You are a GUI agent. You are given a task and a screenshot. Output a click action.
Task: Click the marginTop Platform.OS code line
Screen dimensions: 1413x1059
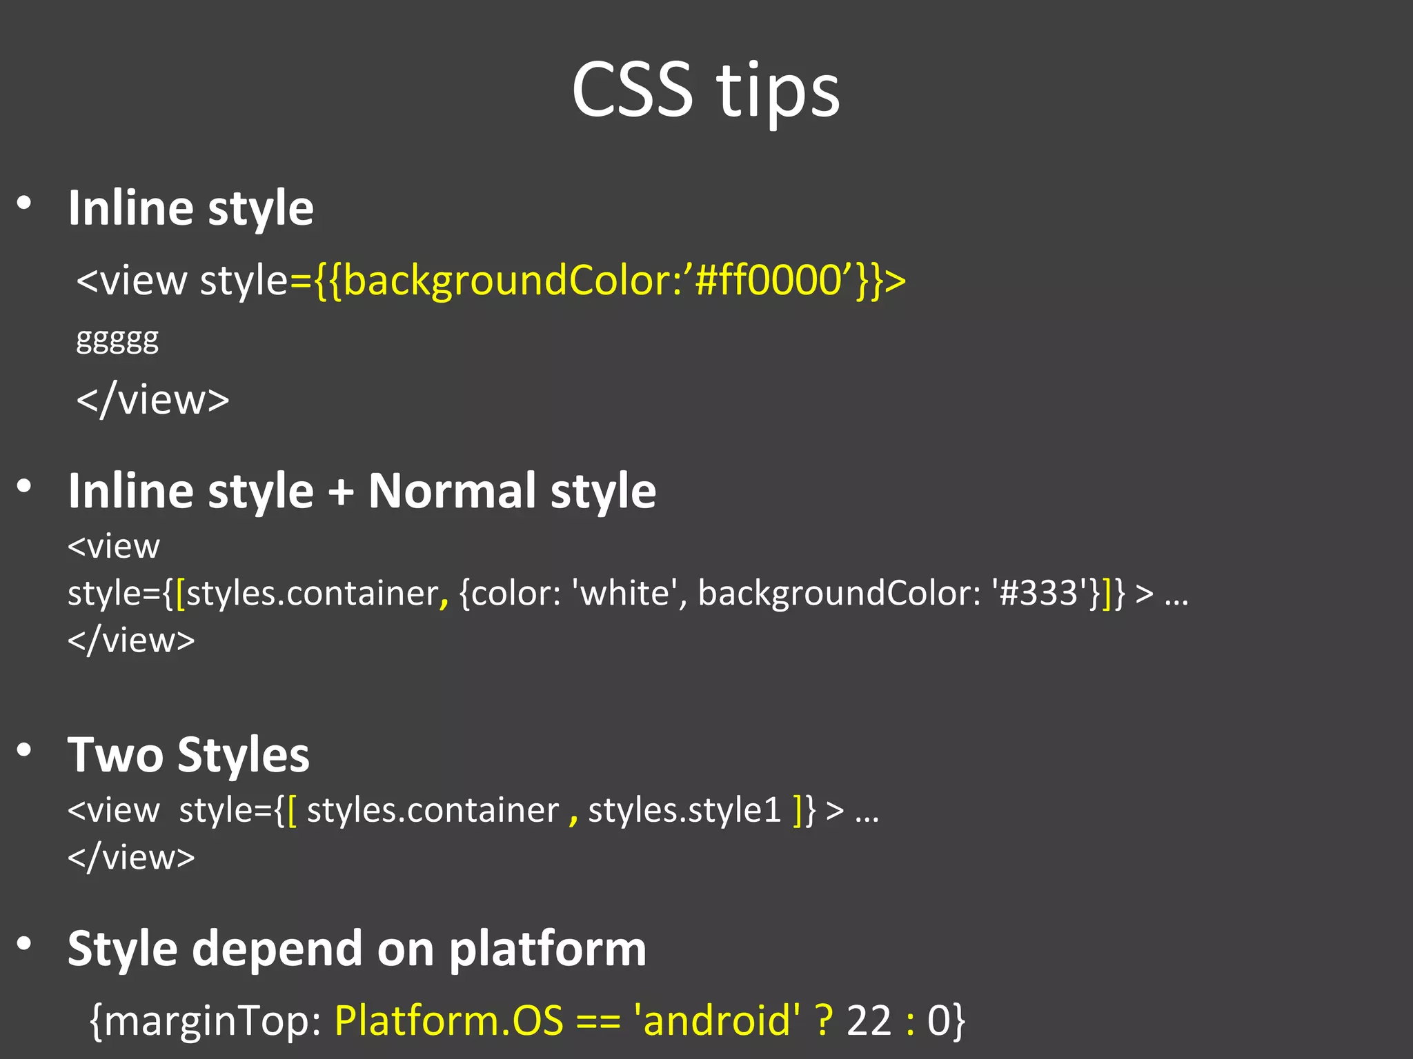528,1020
